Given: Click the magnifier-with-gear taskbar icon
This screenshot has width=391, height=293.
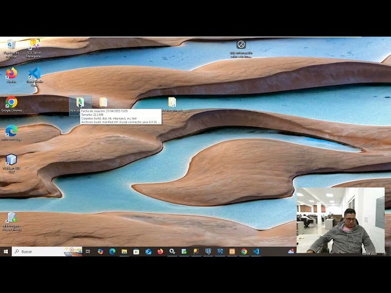Looking at the screenshot, I should (172, 251).
